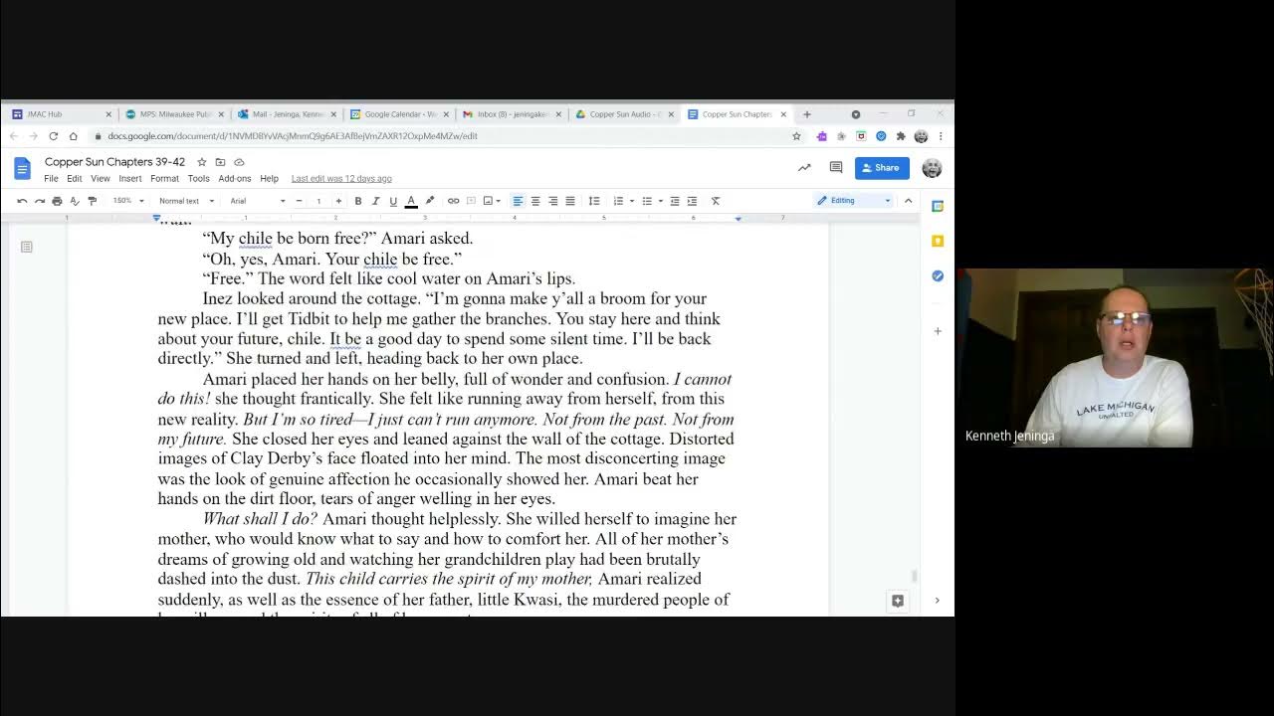
Task: Open the activity dashboard trend icon
Action: [804, 168]
